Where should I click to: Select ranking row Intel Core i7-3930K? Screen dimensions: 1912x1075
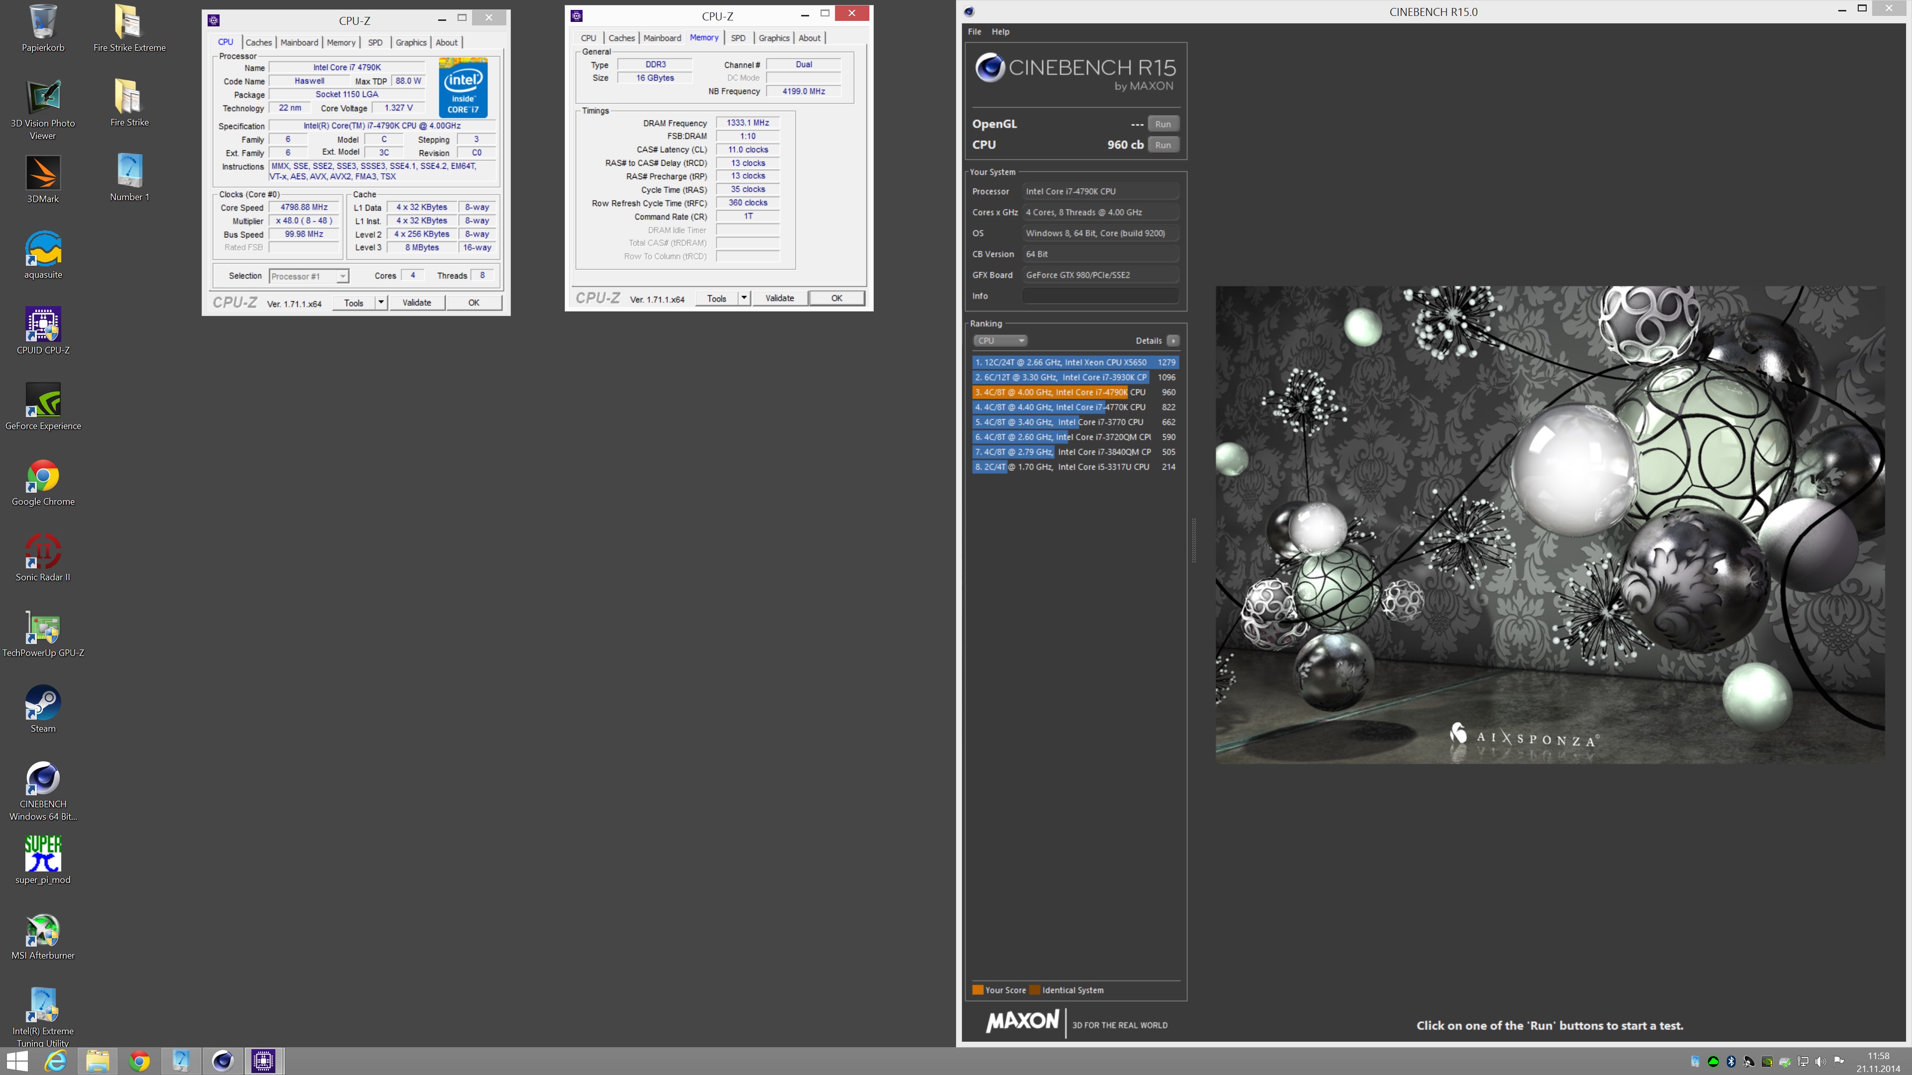pos(1075,377)
